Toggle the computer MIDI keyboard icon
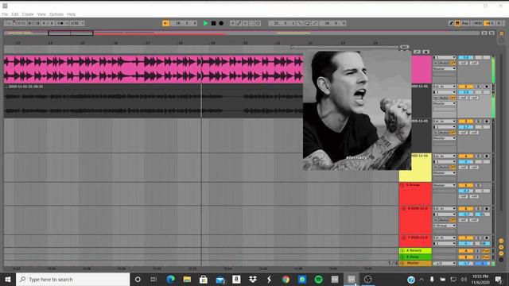This screenshot has width=509, height=286. pos(457,23)
